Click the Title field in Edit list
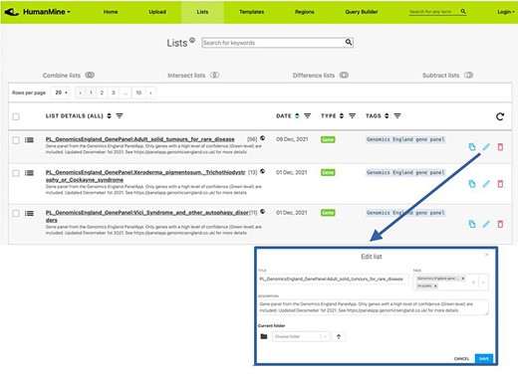The height and width of the screenshot is (374, 518). (333, 280)
